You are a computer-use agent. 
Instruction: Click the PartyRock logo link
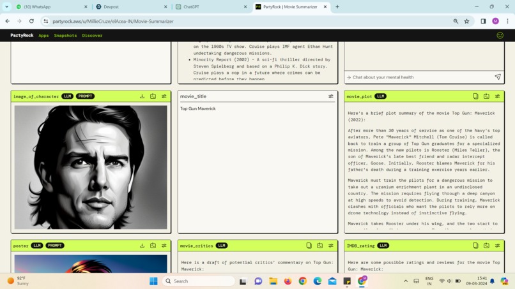(x=22, y=36)
